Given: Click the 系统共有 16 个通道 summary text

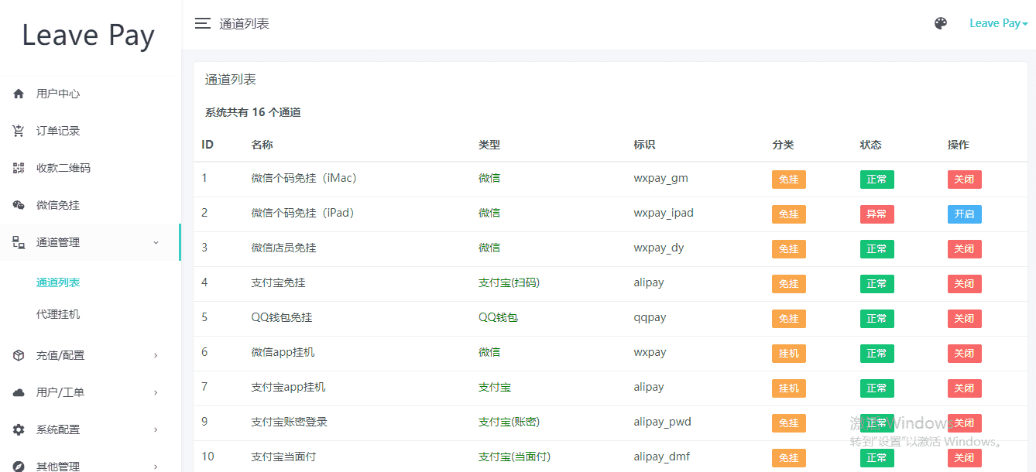Looking at the screenshot, I should [x=253, y=112].
